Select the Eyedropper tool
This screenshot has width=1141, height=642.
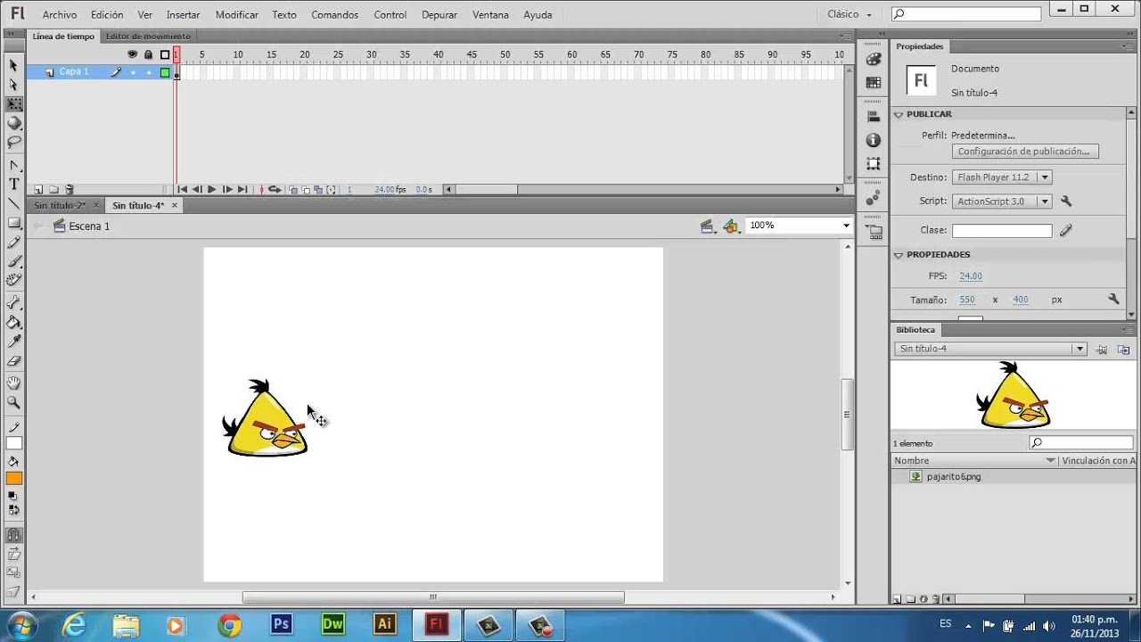pos(14,342)
